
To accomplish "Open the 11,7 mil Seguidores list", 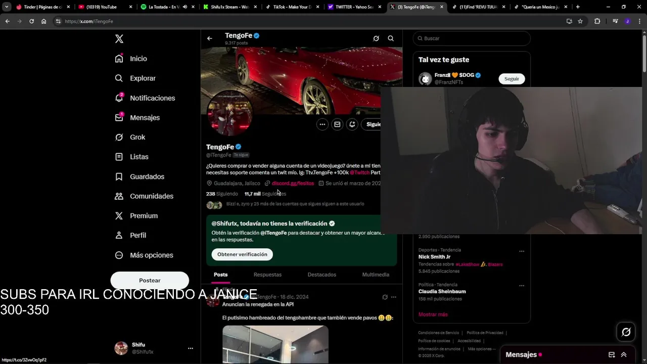I will (x=265, y=194).
